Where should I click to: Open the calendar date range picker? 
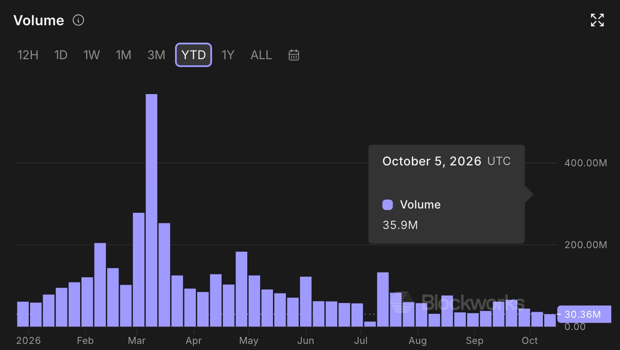click(x=294, y=55)
